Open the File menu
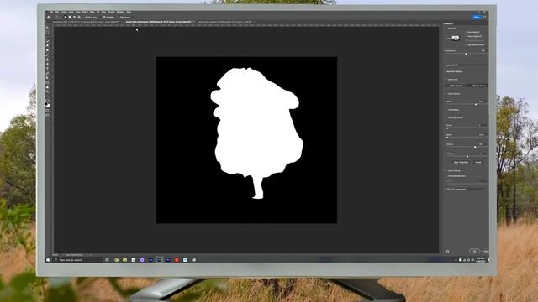 click(x=51, y=12)
